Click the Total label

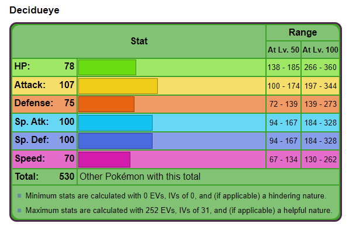pos(27,177)
